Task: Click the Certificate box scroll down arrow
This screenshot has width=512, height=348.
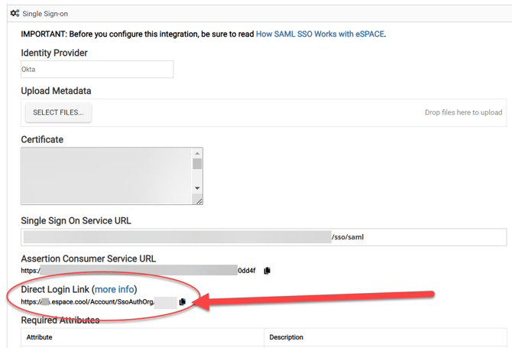Action: tap(197, 188)
